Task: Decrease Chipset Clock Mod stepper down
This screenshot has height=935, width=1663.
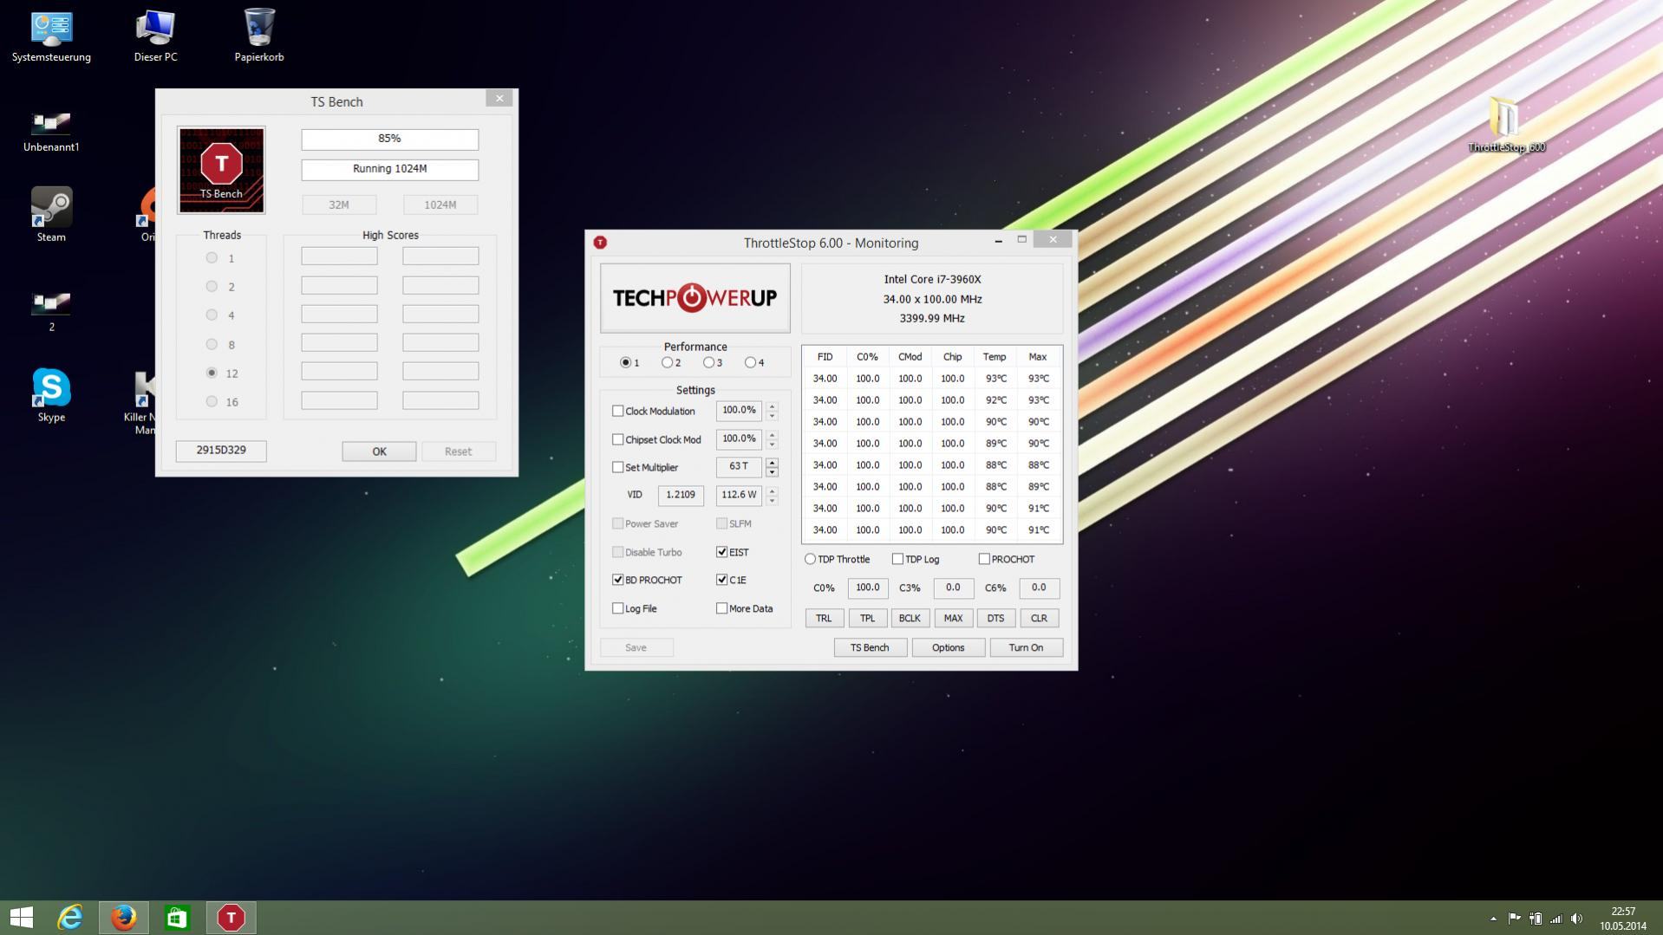Action: click(x=772, y=444)
